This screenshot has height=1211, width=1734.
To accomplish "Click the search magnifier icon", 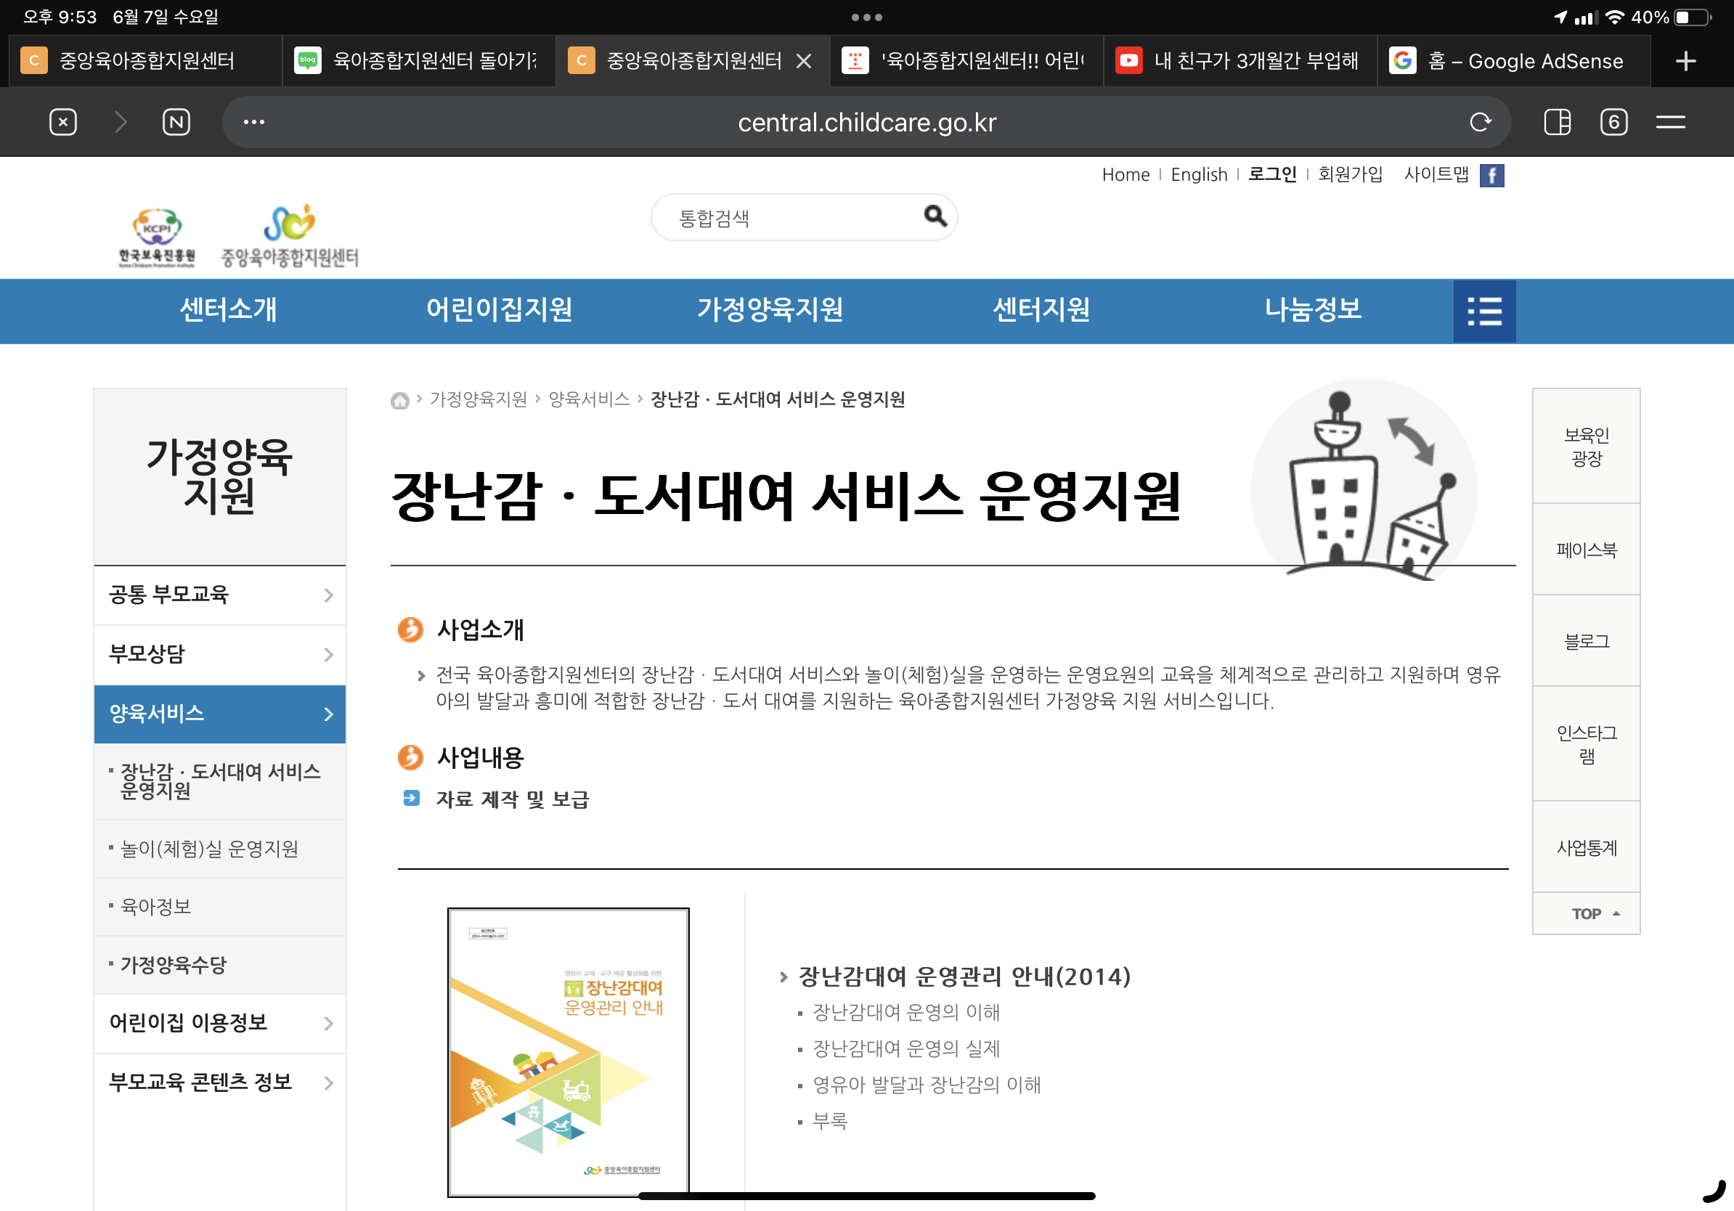I will tap(935, 216).
